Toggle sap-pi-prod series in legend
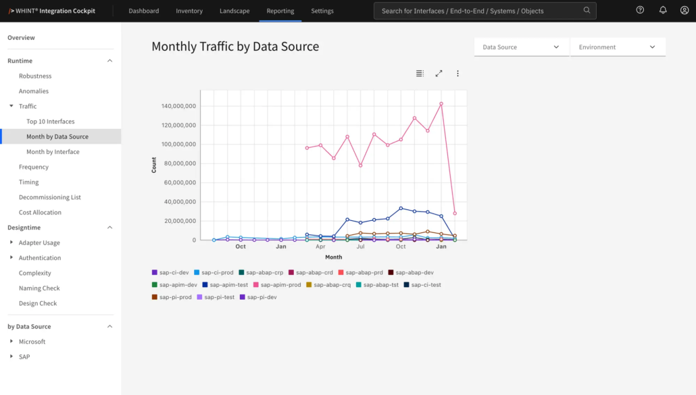This screenshot has width=696, height=395. click(x=172, y=297)
